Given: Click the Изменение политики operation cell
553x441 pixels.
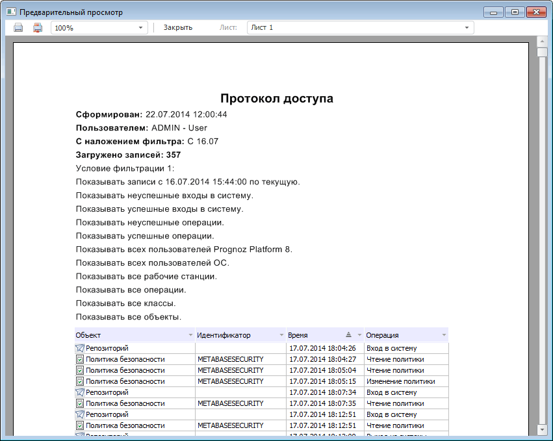Looking at the screenshot, I should point(400,381).
